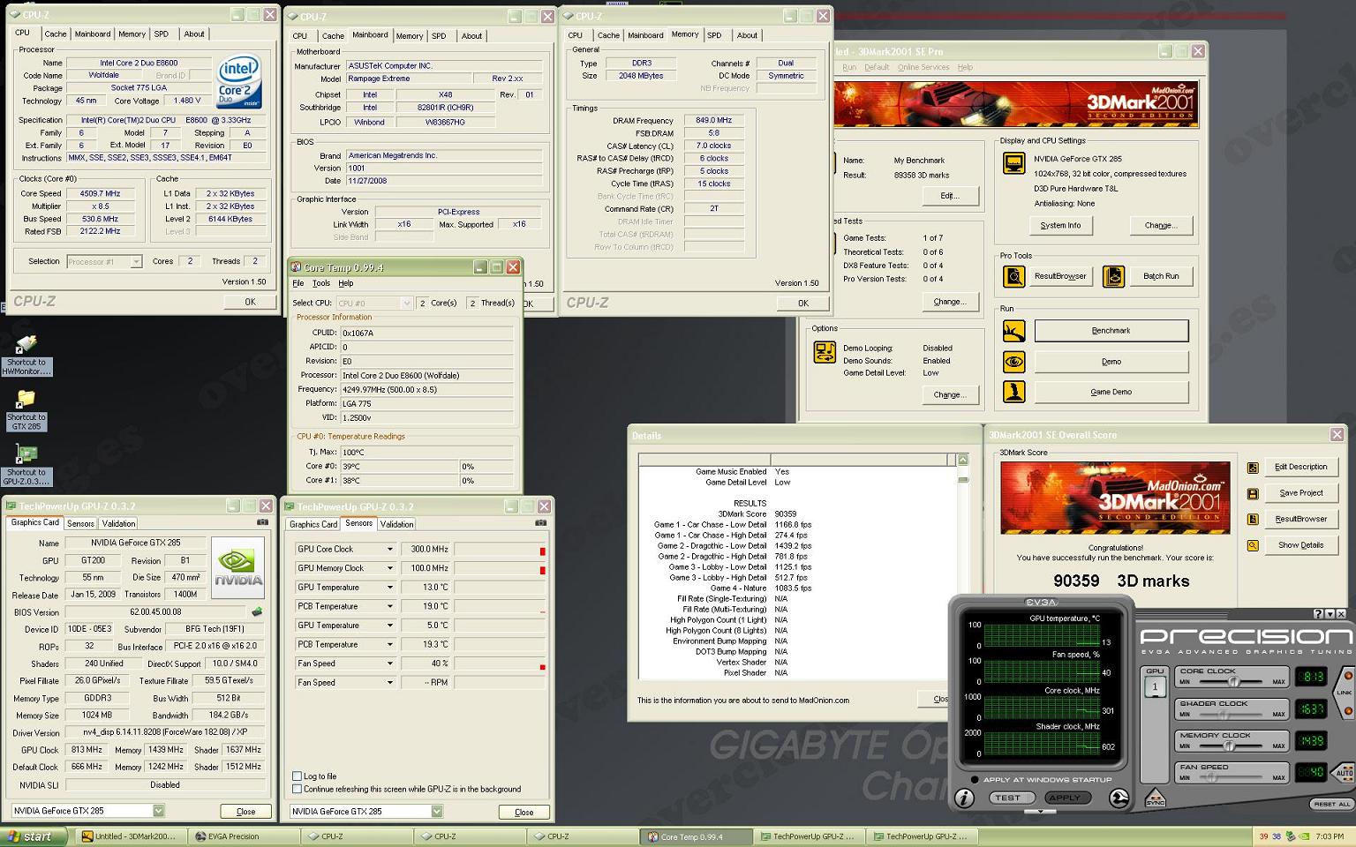This screenshot has height=847, width=1356.
Task: Click the Core Clock slider in Precision
Action: click(1232, 682)
